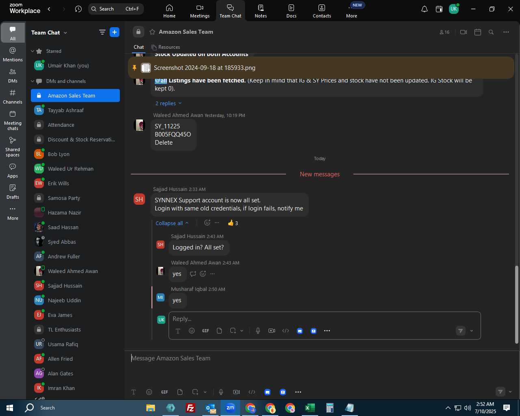The width and height of the screenshot is (520, 416).
Task: Collapse all thread replies
Action: click(x=172, y=223)
